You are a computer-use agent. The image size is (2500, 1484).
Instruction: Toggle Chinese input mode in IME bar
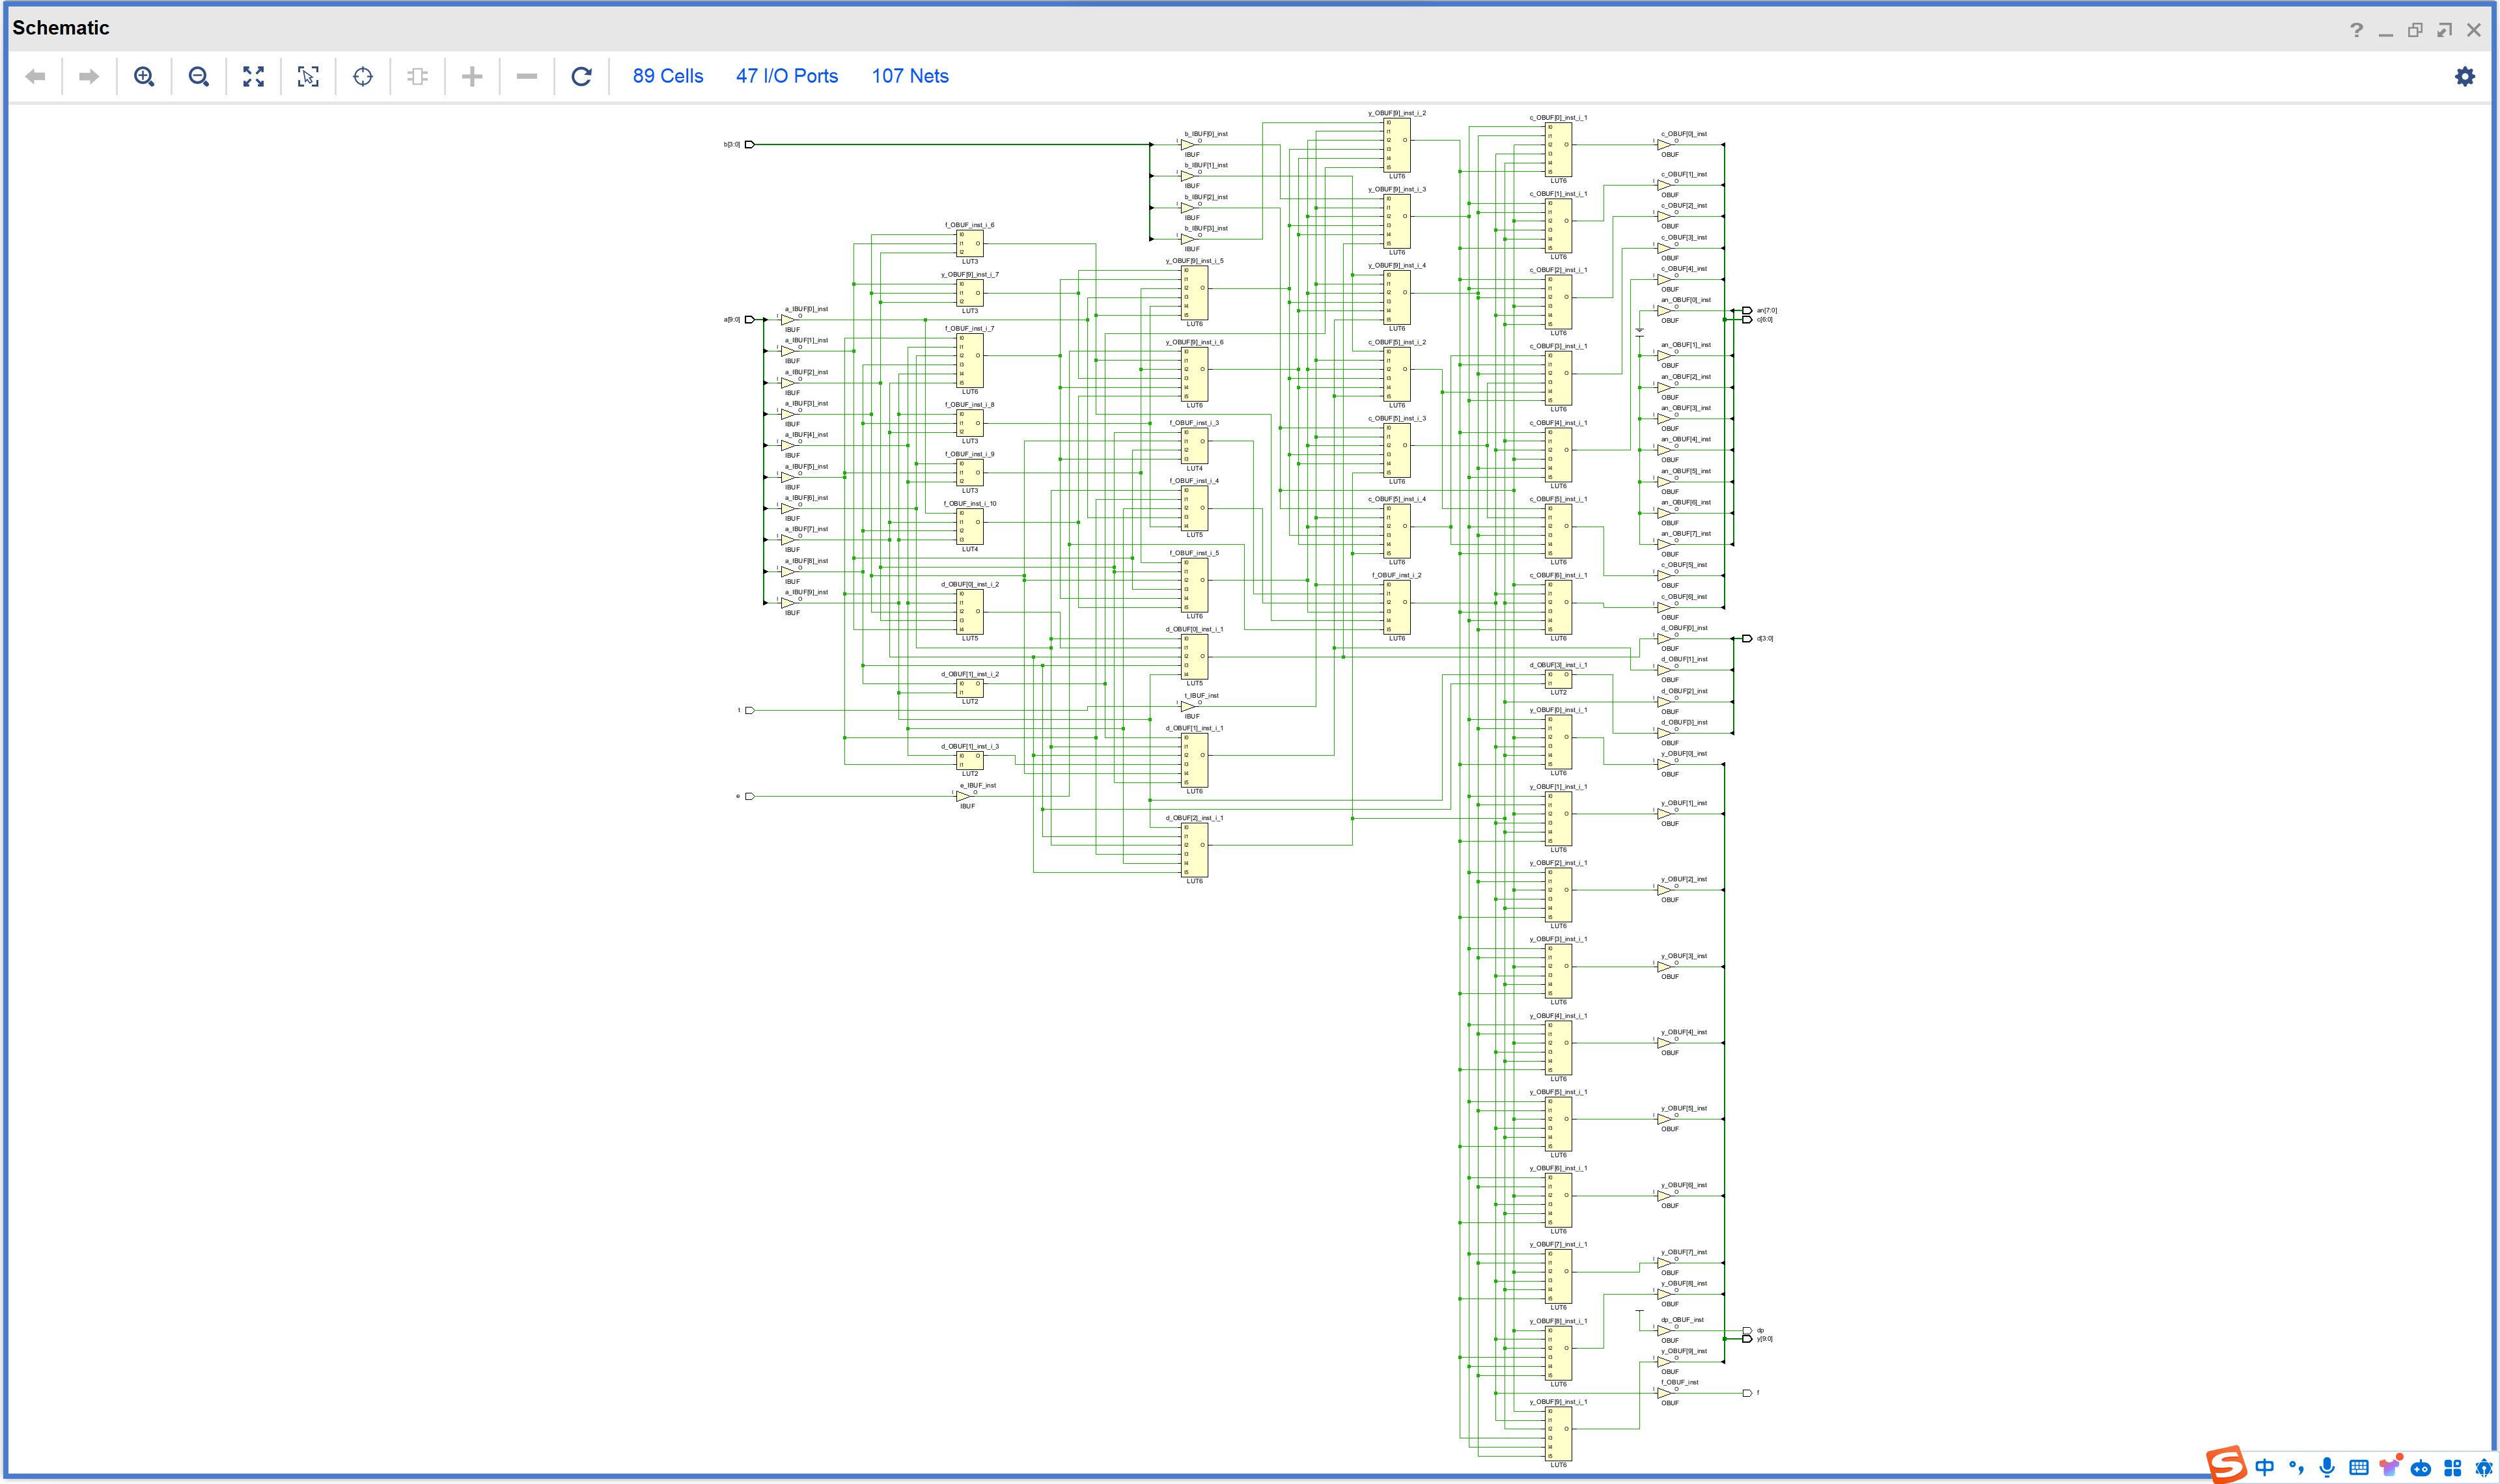pyautogui.click(x=2265, y=1467)
